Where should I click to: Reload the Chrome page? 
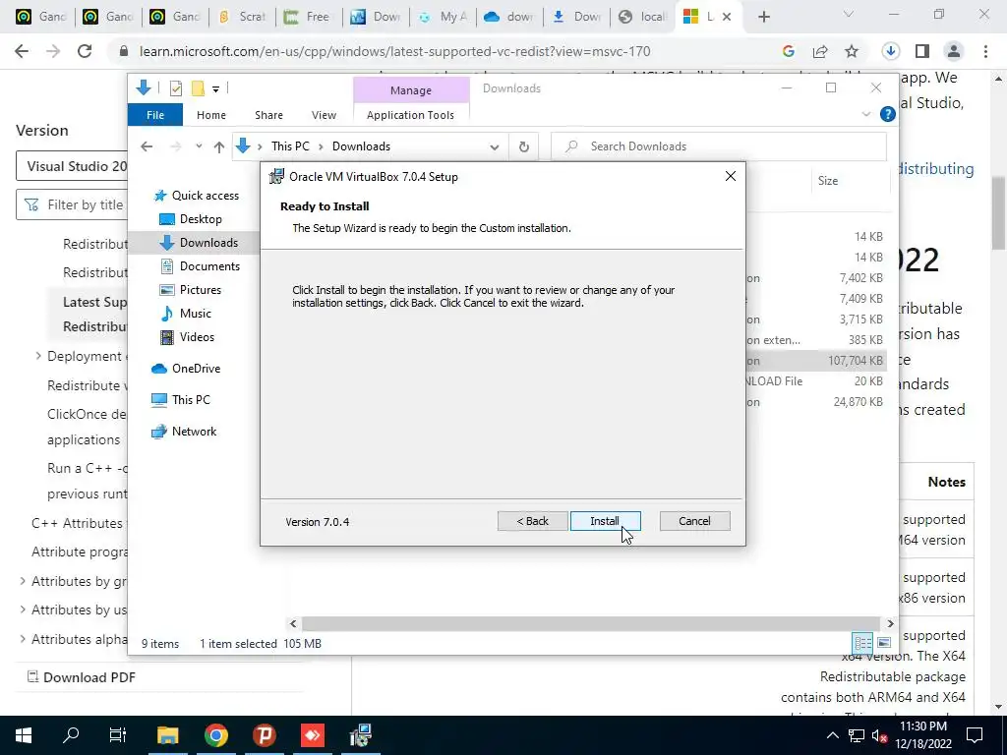tap(85, 51)
